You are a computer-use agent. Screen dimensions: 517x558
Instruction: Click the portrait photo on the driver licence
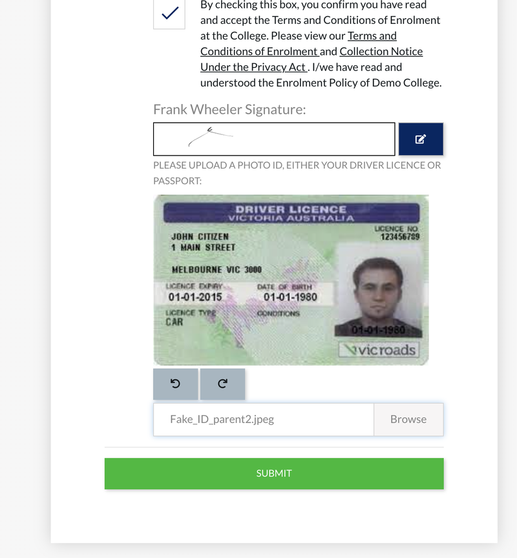tap(379, 291)
